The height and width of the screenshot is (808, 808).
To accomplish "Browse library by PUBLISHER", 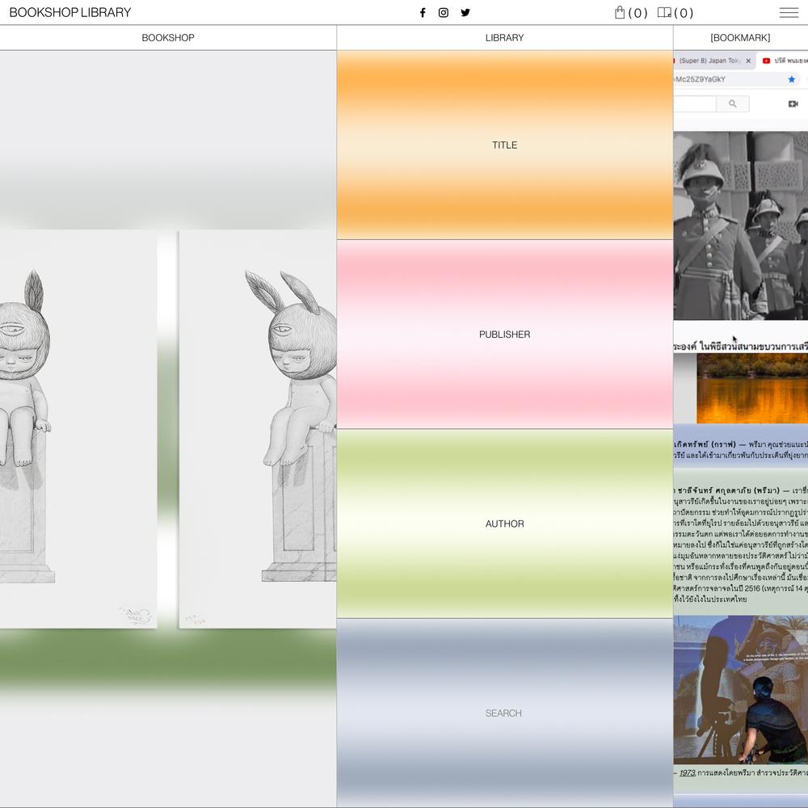I will [x=504, y=335].
